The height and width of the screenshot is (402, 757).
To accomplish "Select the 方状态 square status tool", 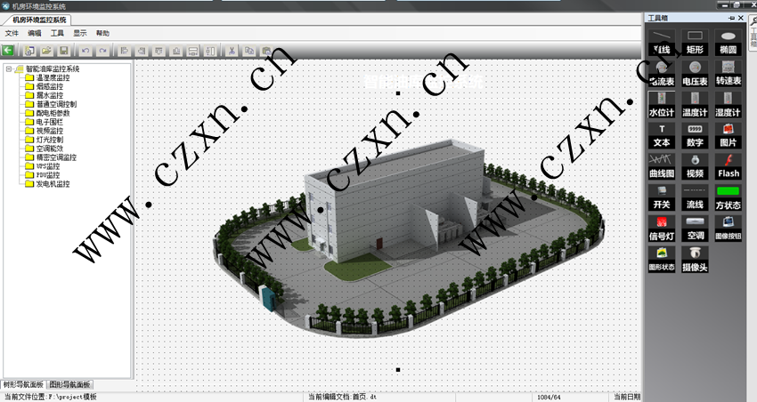I will (728, 197).
